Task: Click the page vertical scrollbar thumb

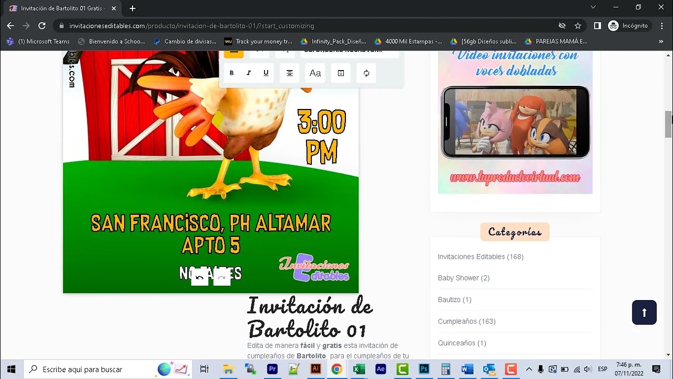Action: click(x=668, y=124)
